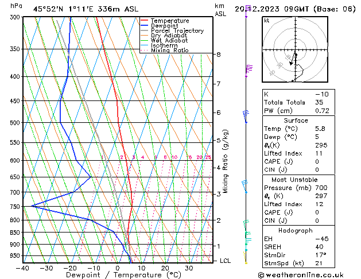The width and height of the screenshot is (361, 279).
Task: Click the blue Dewpoint legend line
Action: (x=144, y=25)
